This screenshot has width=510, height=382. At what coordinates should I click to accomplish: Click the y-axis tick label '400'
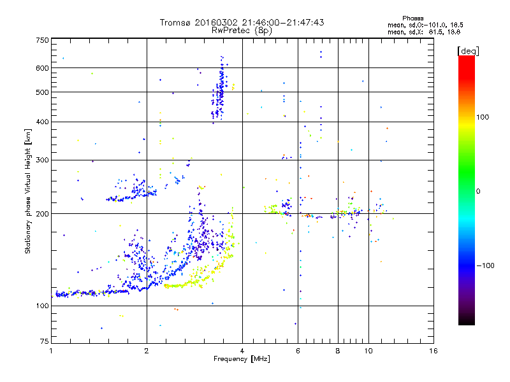pyautogui.click(x=42, y=122)
